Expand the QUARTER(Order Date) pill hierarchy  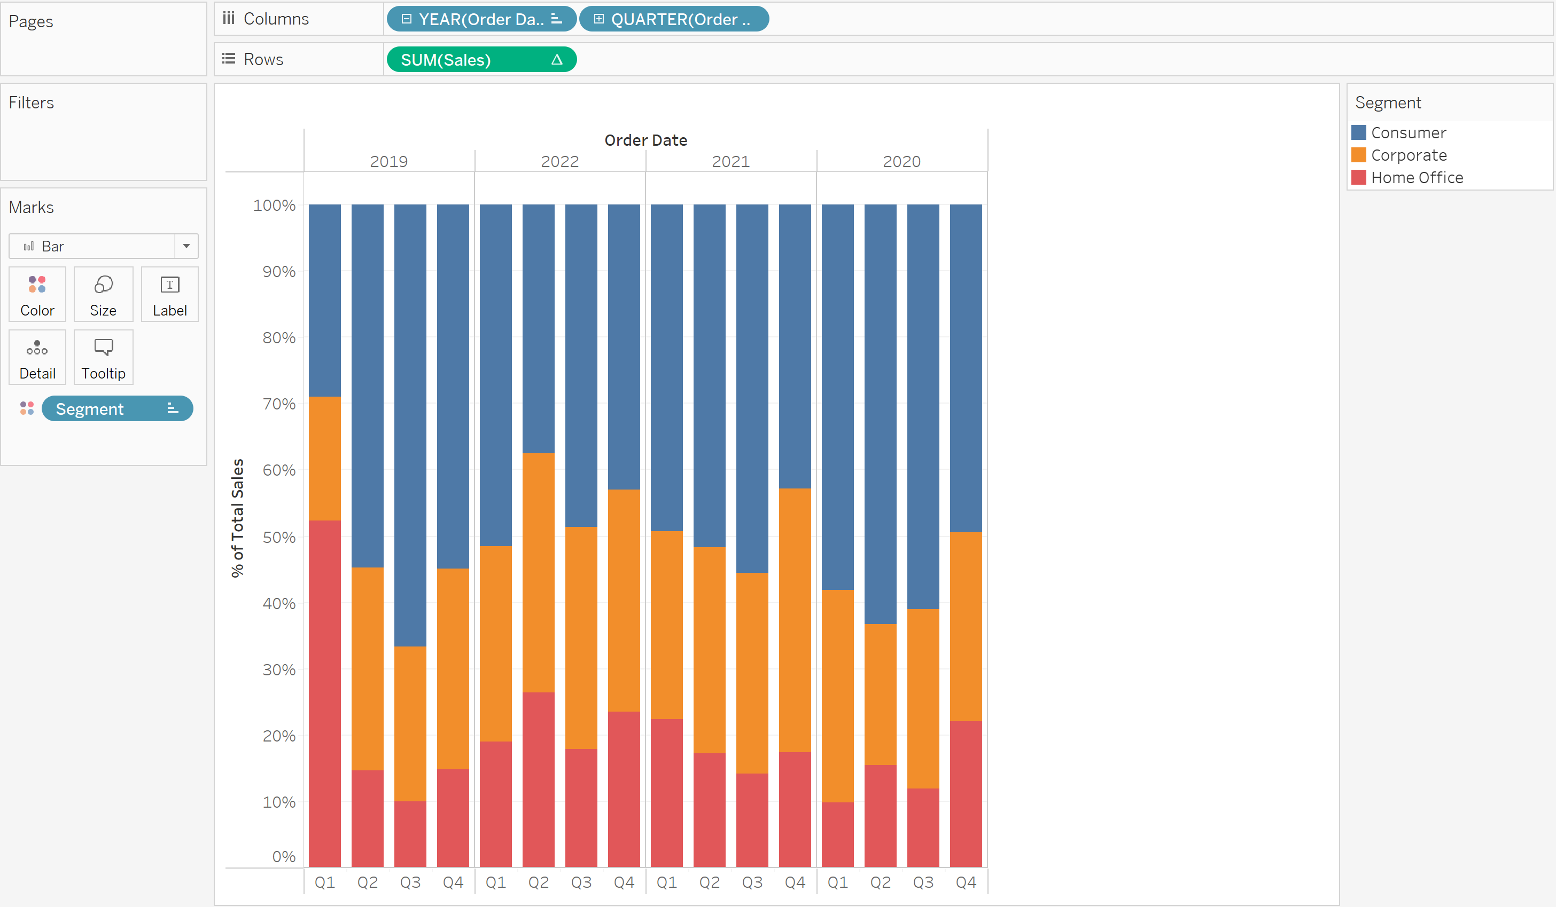(598, 19)
